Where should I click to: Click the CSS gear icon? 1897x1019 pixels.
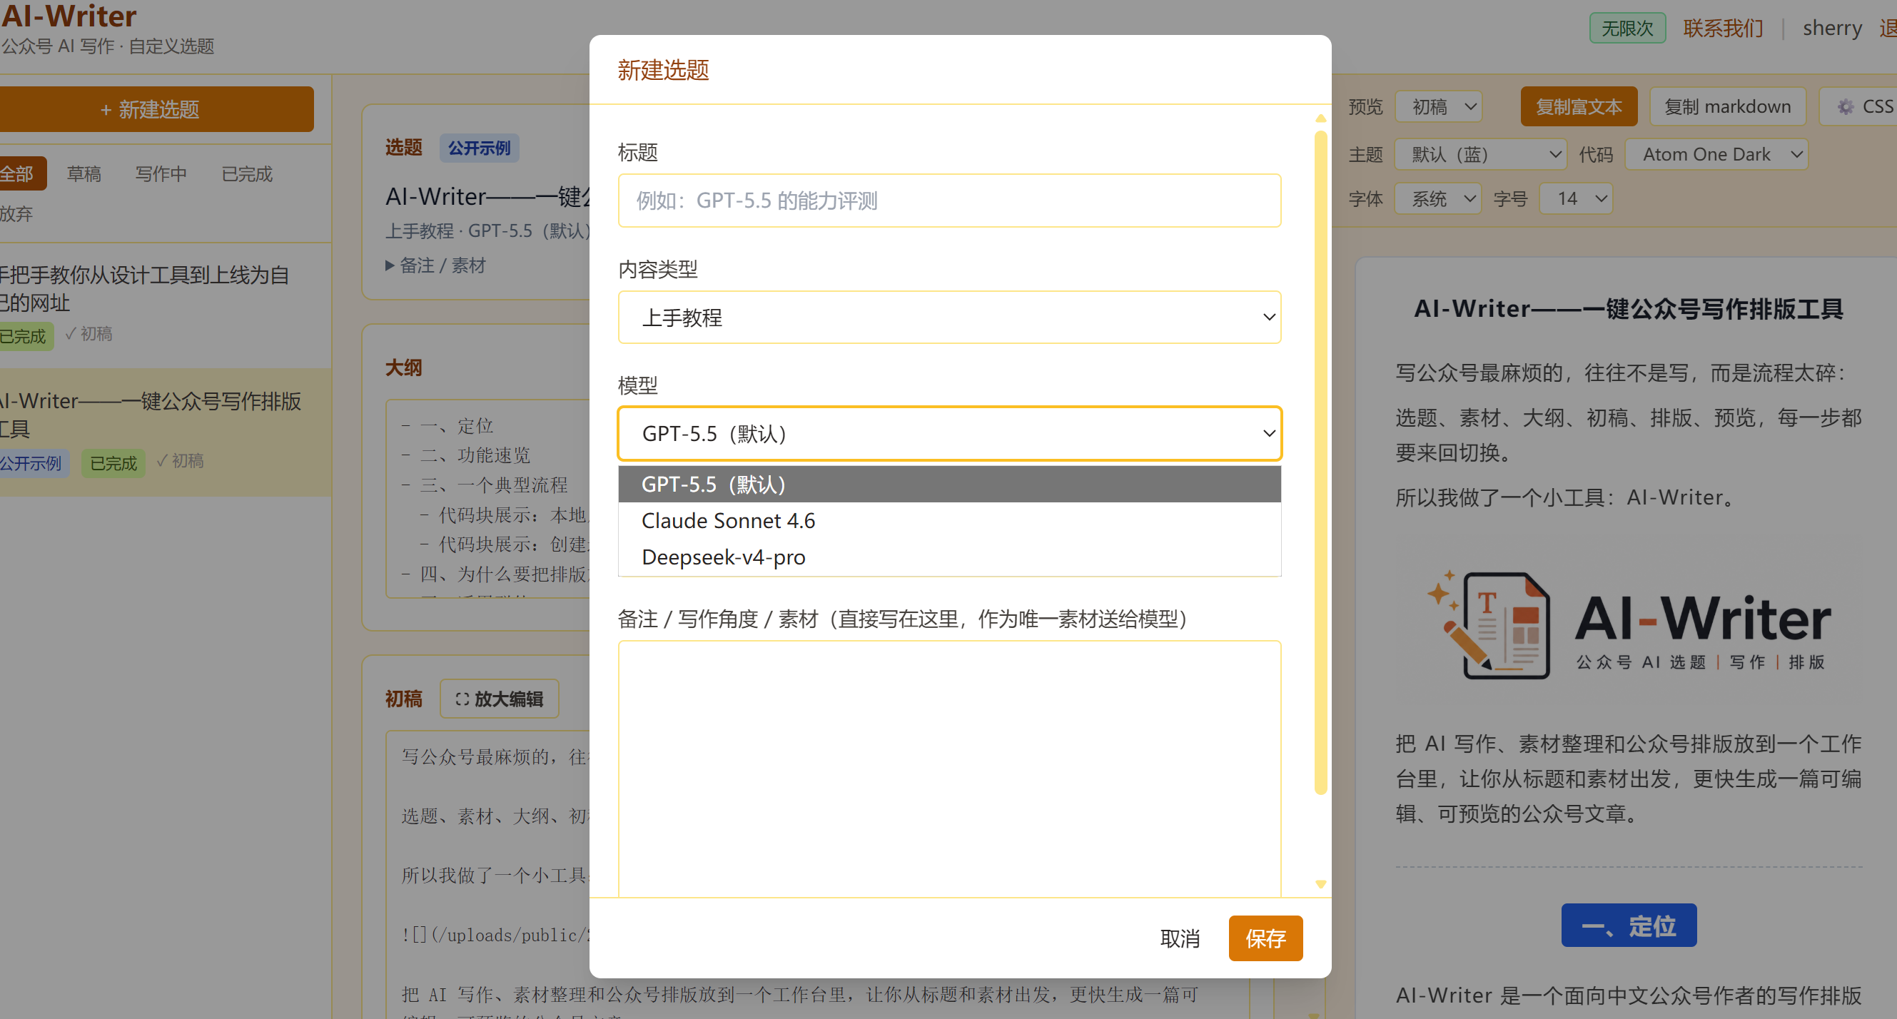(x=1846, y=107)
